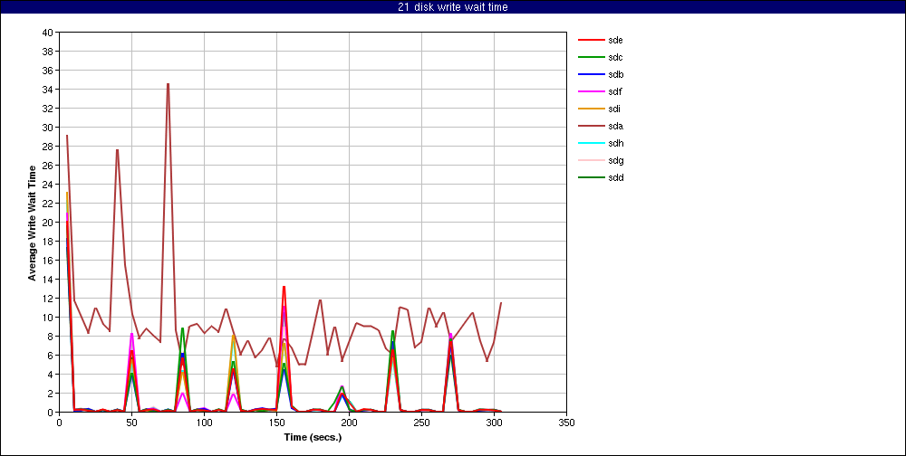The image size is (906, 456).
Task: Click the x-axis tick value 100
Action: (x=204, y=423)
